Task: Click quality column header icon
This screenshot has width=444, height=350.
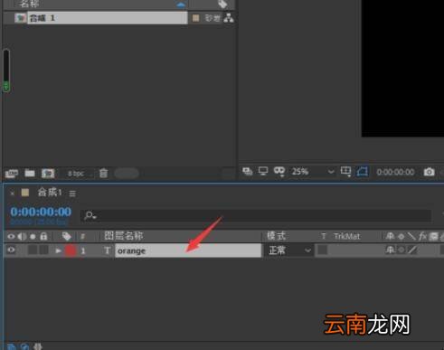Action: point(411,236)
